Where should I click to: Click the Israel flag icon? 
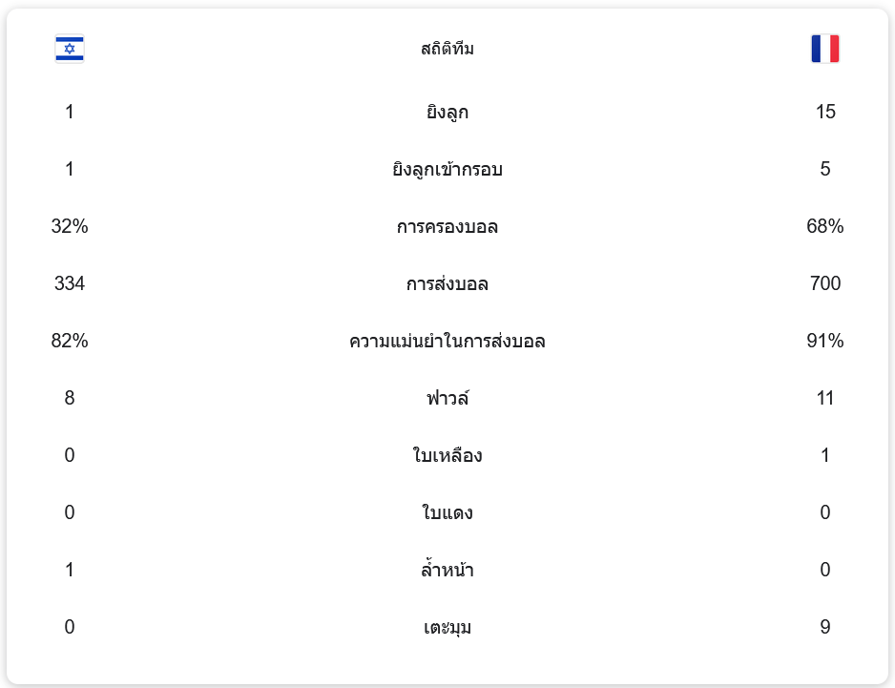pyautogui.click(x=70, y=49)
